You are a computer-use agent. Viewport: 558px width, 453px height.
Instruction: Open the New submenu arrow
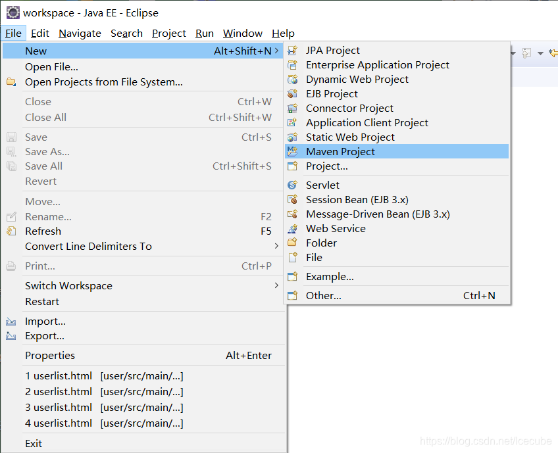(276, 51)
